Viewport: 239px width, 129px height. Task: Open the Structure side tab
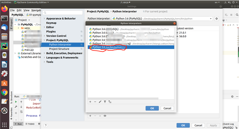(12, 97)
